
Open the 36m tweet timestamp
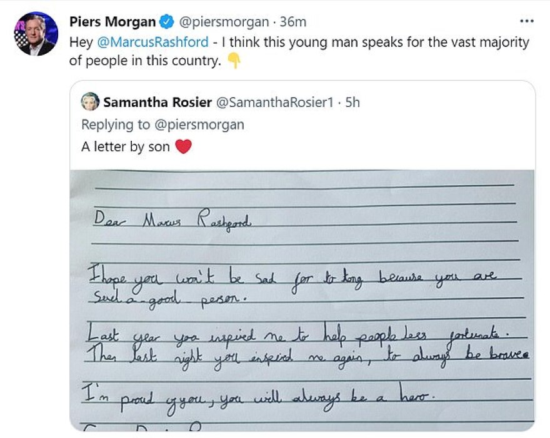coord(292,22)
